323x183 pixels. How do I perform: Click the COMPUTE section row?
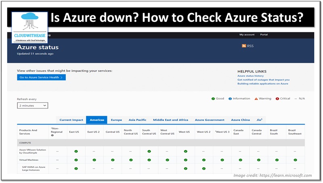click(161, 143)
